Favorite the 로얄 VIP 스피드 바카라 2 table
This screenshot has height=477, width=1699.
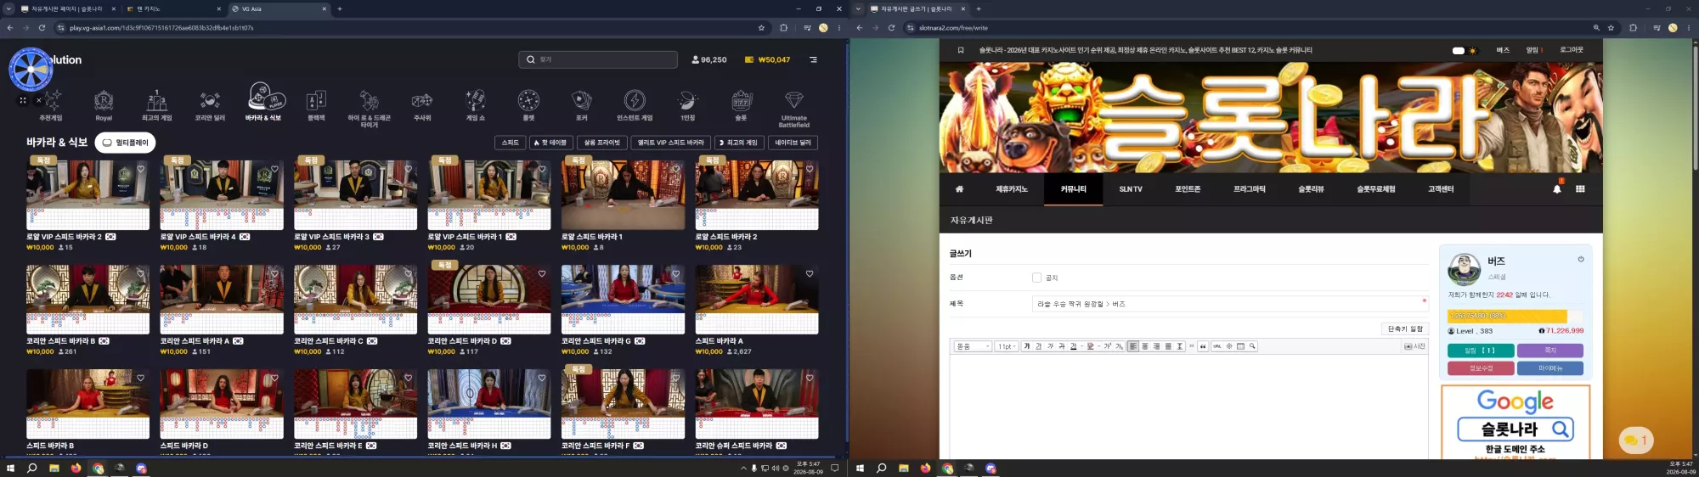tap(141, 169)
